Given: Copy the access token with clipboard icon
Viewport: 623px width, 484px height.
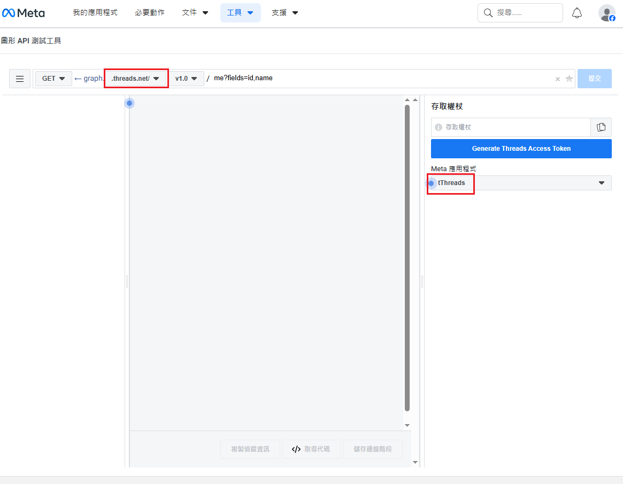Looking at the screenshot, I should (601, 127).
